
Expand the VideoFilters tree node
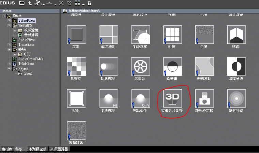coord(9,21)
